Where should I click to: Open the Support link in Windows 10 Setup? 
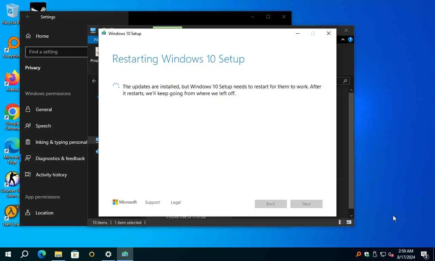152,202
